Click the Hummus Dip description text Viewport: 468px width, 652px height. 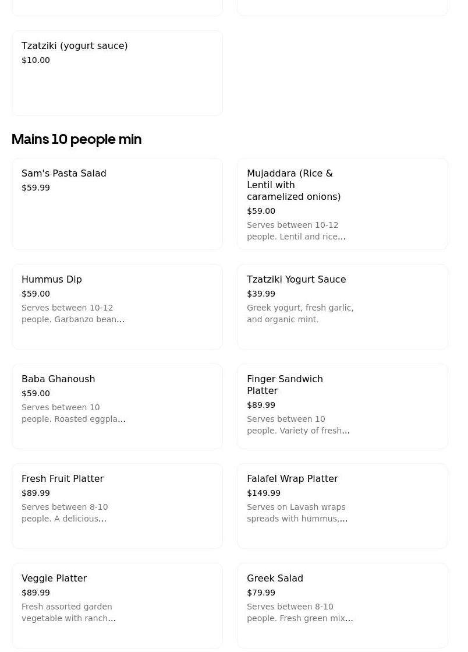[x=73, y=313]
